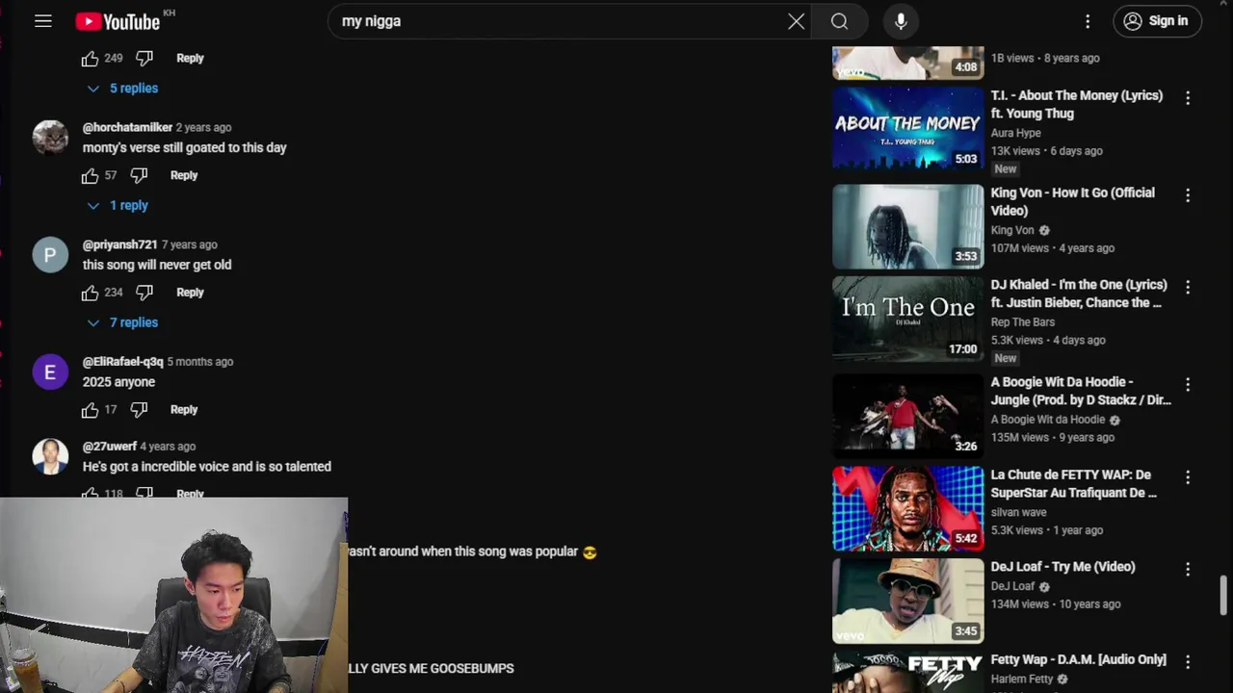
Task: Open the top bar three-dot settings menu
Action: pyautogui.click(x=1088, y=21)
